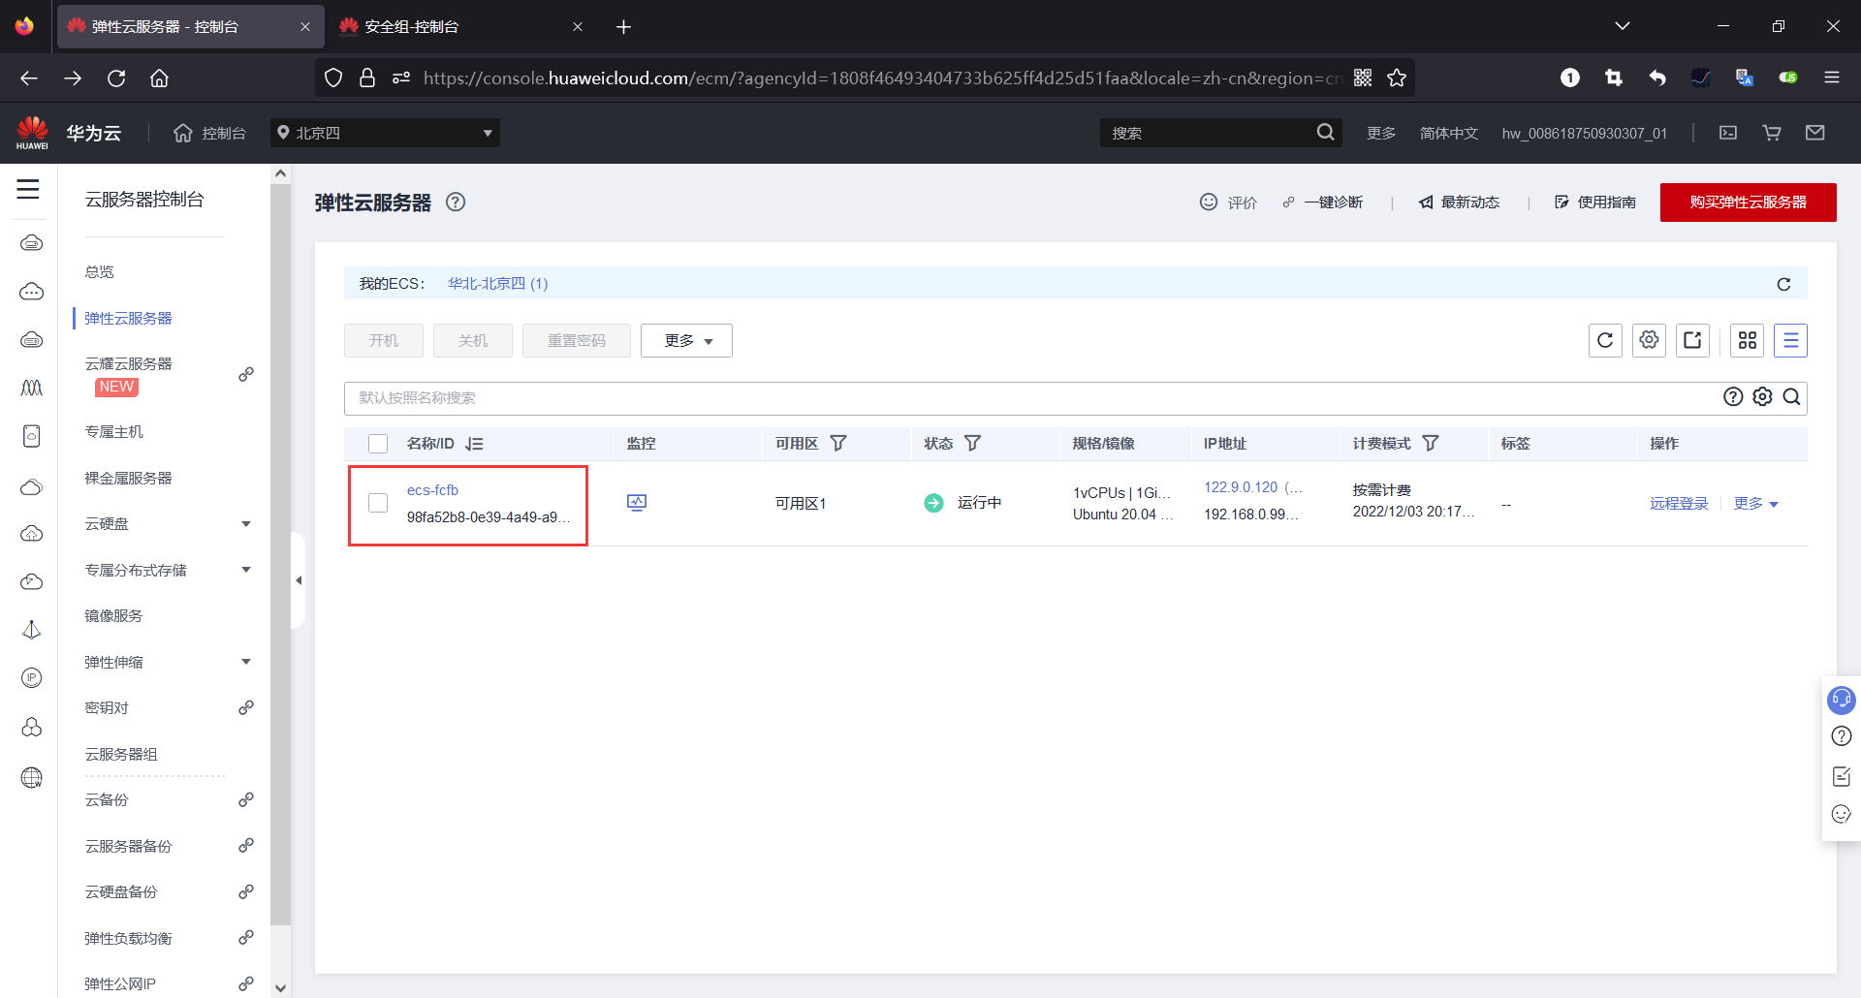
Task: Click the 评价 feedback link
Action: pos(1228,203)
